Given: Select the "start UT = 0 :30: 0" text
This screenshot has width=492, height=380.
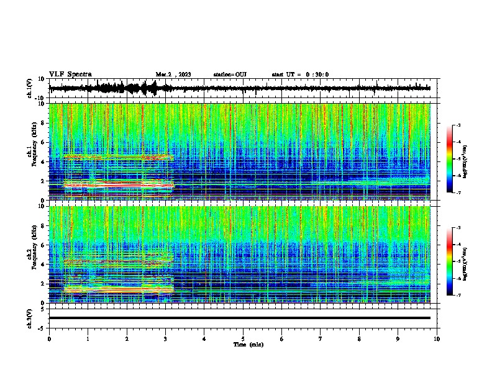Looking at the screenshot, I should [x=300, y=75].
